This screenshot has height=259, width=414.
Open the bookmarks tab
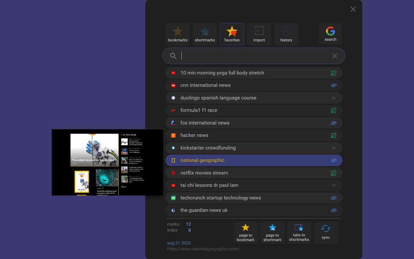pos(178,34)
